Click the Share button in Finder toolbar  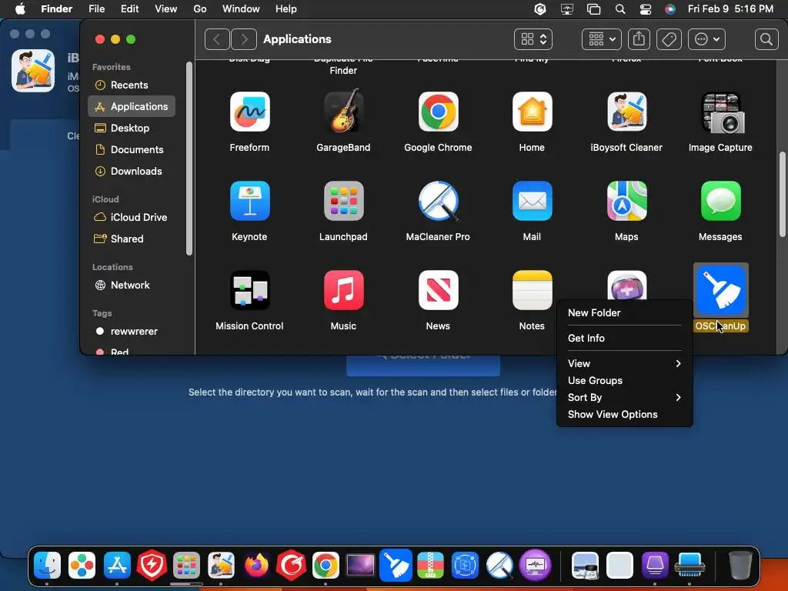[x=639, y=39]
